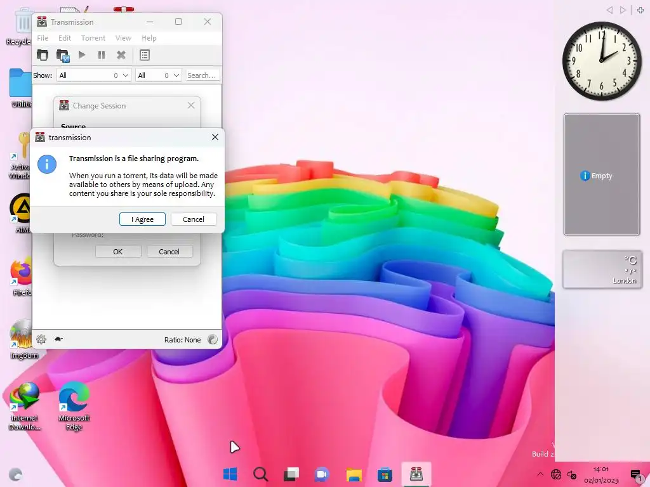Click the gadget sidebar previous arrow

coord(609,10)
